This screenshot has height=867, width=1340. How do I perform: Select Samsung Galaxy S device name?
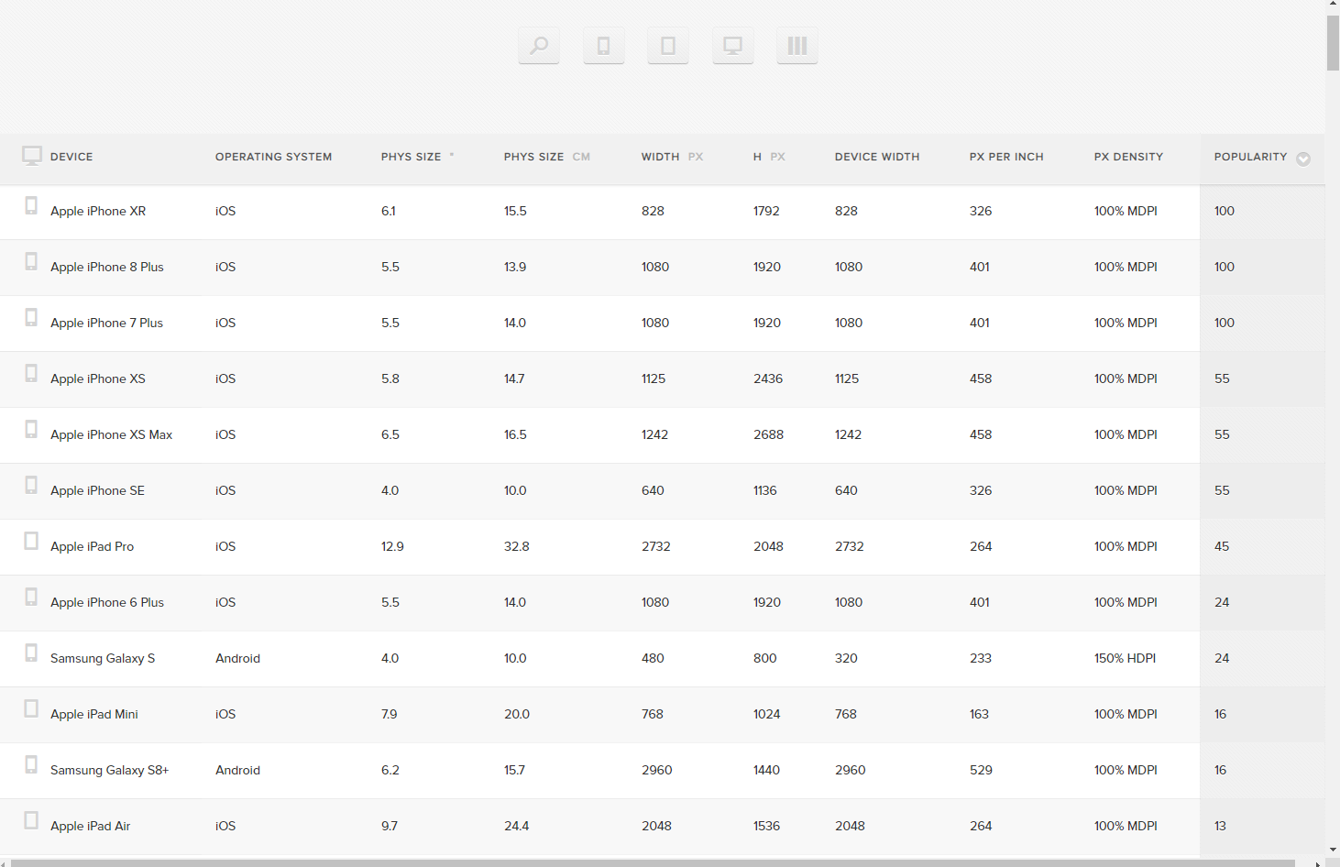103,658
